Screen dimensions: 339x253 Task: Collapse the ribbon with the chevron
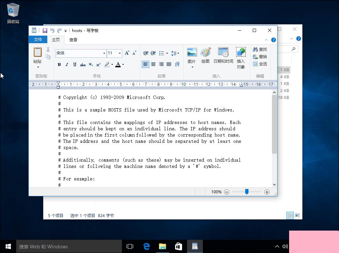[x=266, y=40]
